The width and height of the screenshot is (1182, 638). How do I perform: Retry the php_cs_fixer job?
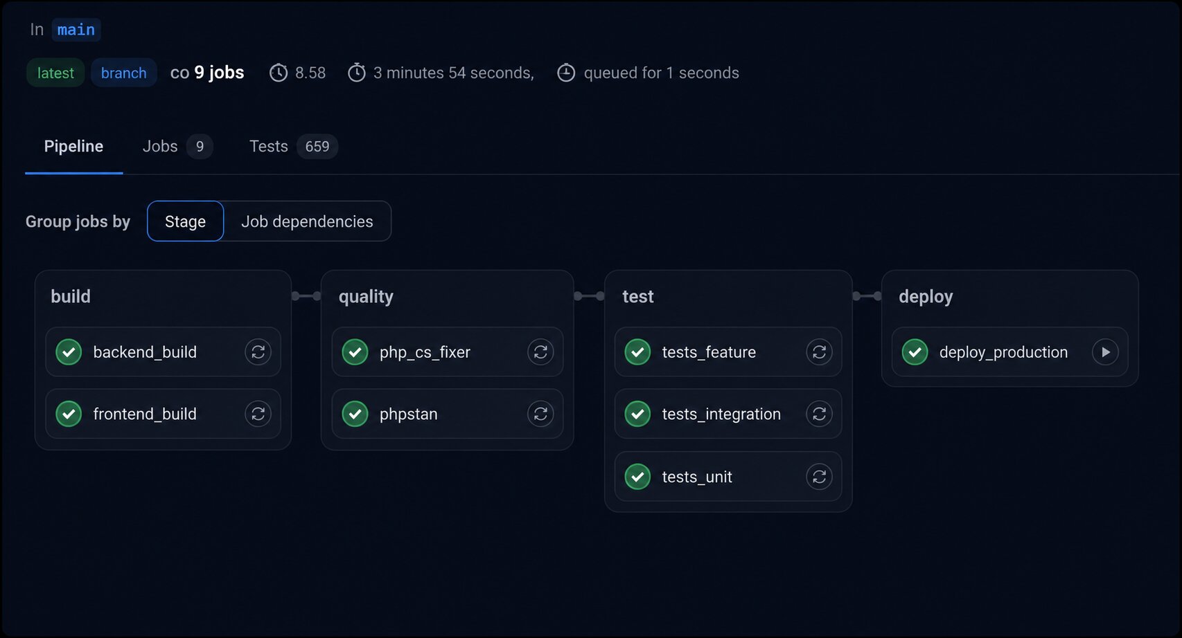tap(540, 352)
